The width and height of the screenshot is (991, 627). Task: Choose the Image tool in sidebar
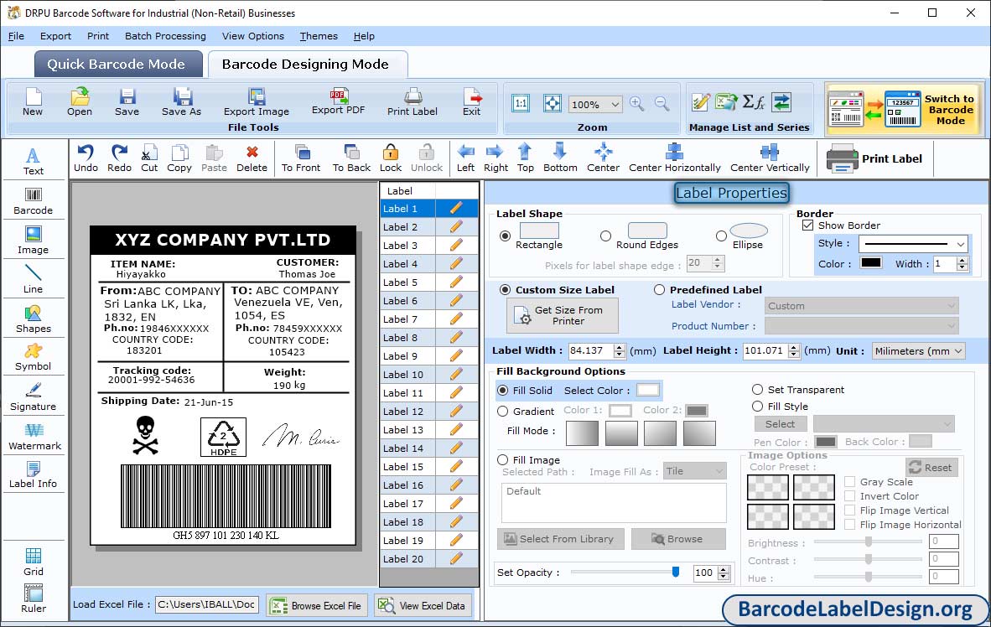click(33, 241)
